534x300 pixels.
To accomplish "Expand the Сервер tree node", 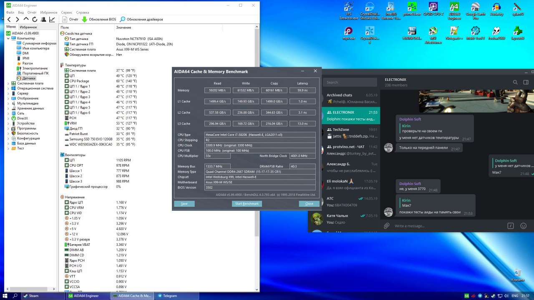I will click(x=8, y=93).
